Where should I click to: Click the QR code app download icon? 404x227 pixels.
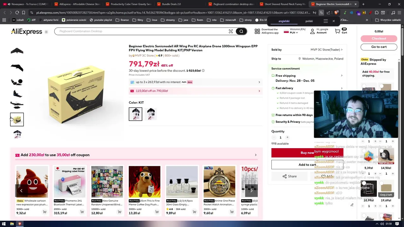tap(257, 31)
